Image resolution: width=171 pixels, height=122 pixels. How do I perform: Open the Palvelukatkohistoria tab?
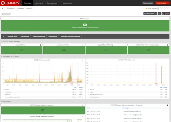click(x=39, y=36)
